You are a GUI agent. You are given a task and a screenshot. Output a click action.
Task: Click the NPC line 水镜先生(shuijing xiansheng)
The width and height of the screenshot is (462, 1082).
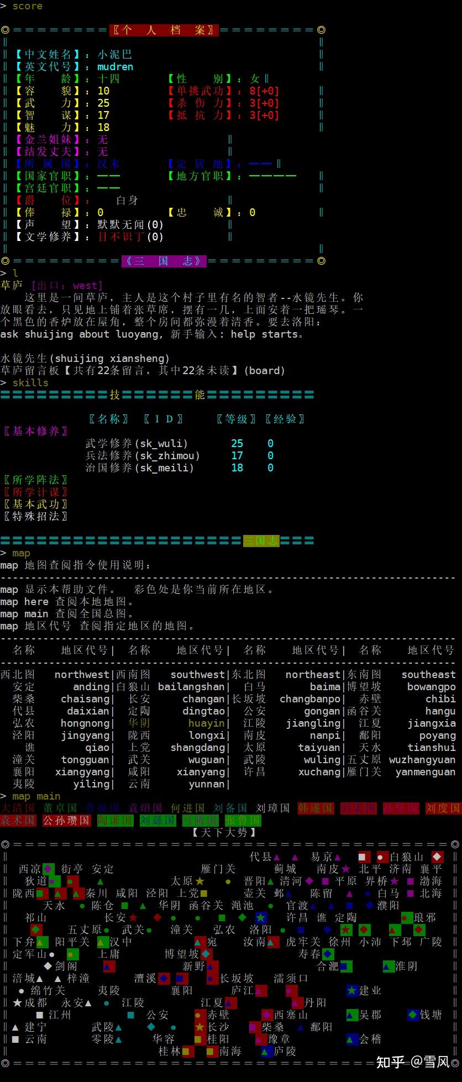(85, 358)
